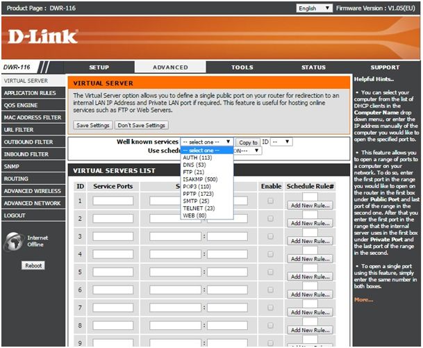The image size is (423, 348).
Task: Open SNMP in sidebar
Action: pos(33,167)
